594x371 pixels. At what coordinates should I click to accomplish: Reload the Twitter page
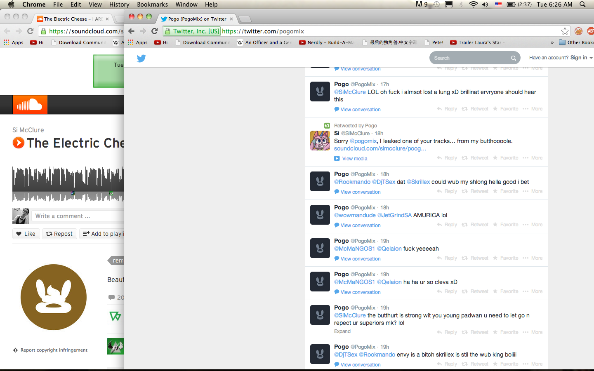(155, 31)
